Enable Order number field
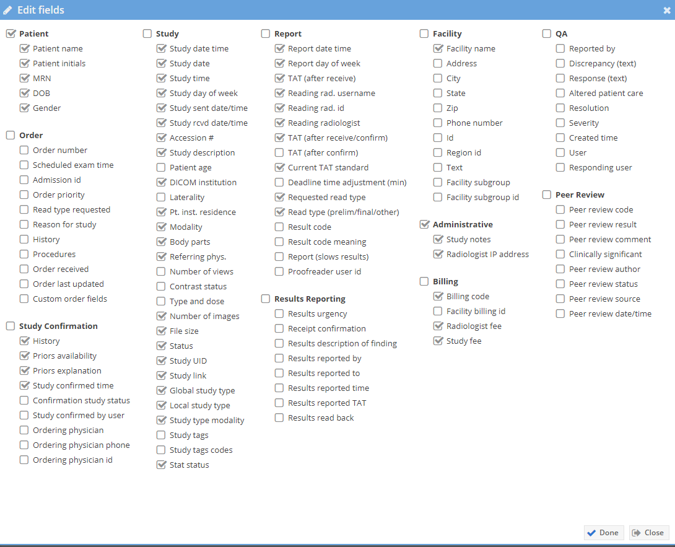 click(25, 150)
